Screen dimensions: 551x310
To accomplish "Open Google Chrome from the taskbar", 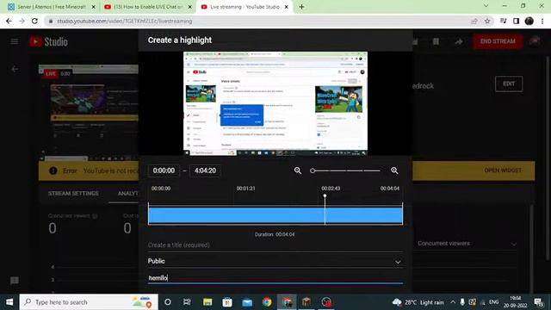I will coord(267,302).
